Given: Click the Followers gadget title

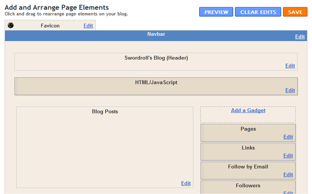Looking at the screenshot, I should pos(248,186).
